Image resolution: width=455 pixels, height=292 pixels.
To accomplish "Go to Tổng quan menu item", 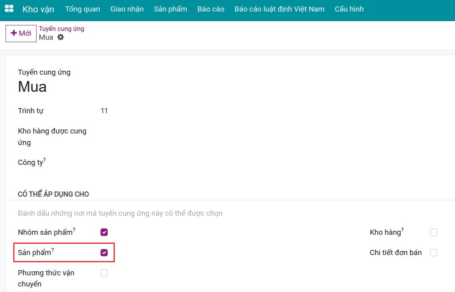I will (x=83, y=9).
